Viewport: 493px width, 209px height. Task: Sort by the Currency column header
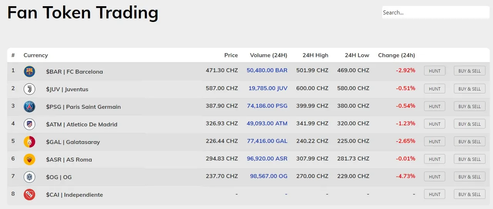36,55
